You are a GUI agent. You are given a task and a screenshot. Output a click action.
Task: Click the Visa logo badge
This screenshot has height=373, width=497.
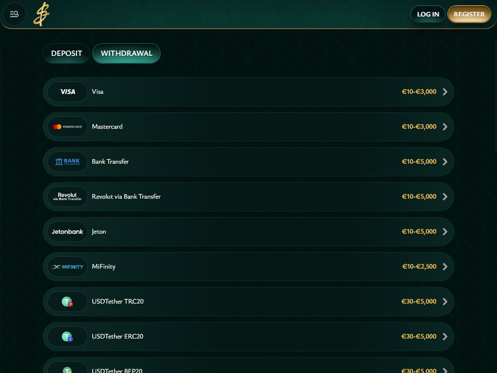[x=67, y=92]
